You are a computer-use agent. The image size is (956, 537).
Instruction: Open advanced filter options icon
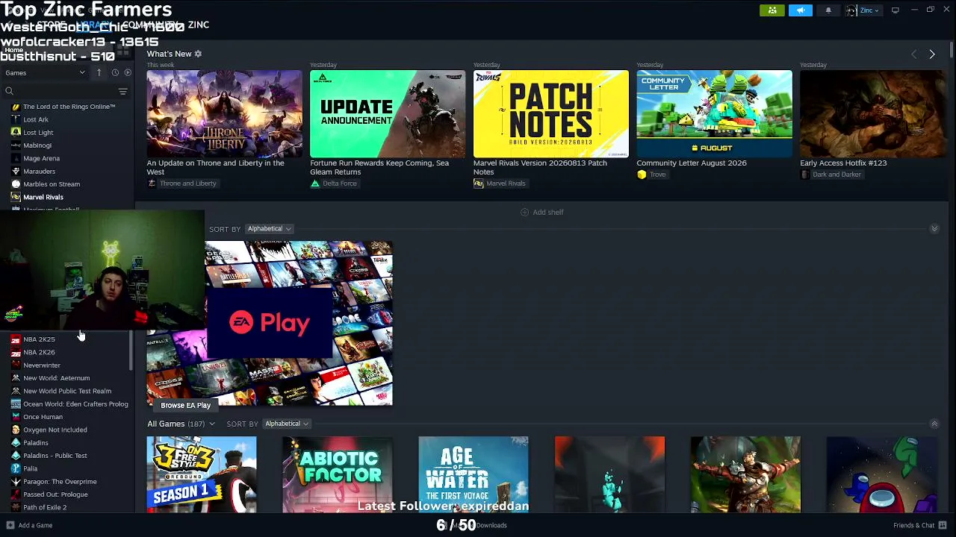coord(122,91)
